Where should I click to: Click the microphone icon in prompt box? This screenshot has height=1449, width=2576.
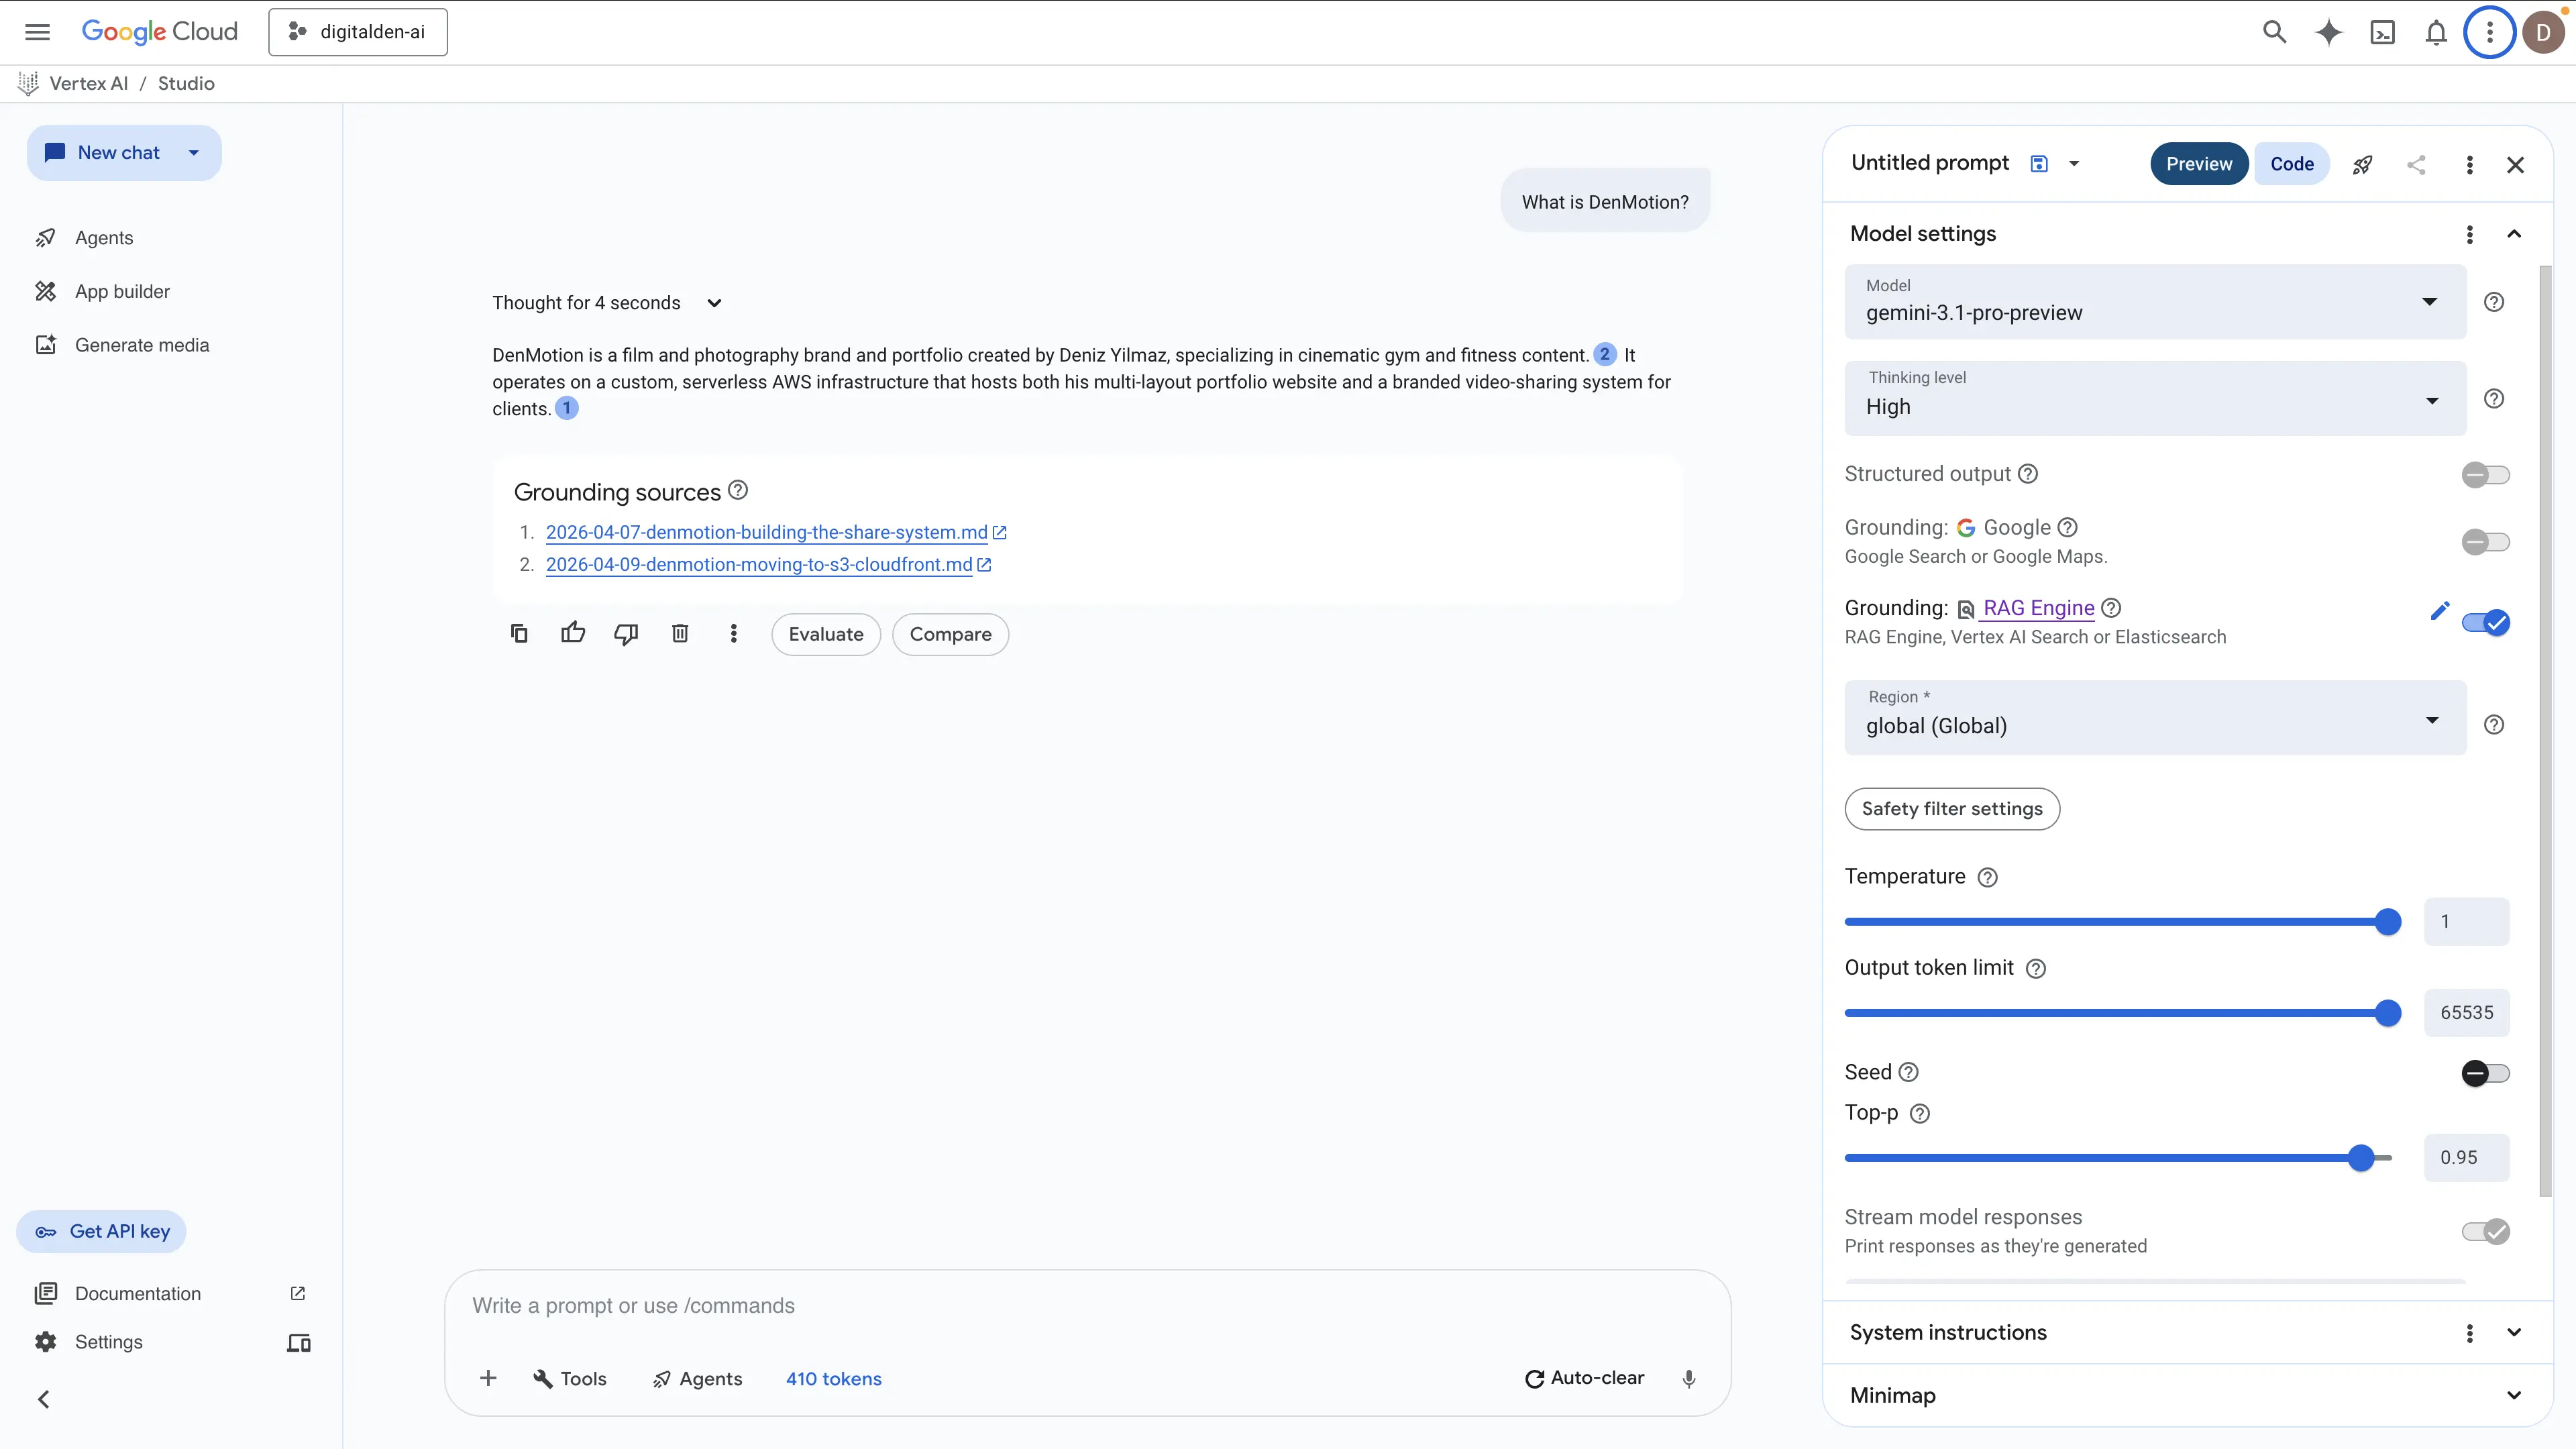point(1689,1379)
